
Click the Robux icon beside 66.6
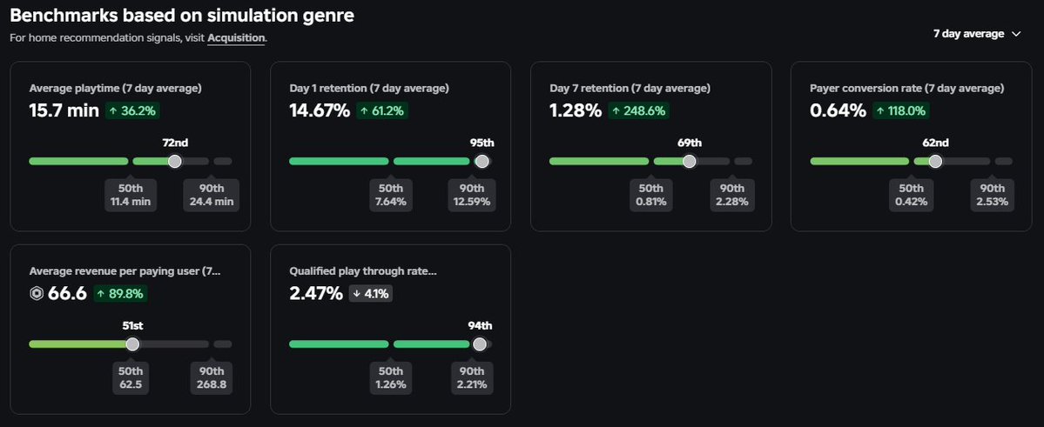coord(37,293)
